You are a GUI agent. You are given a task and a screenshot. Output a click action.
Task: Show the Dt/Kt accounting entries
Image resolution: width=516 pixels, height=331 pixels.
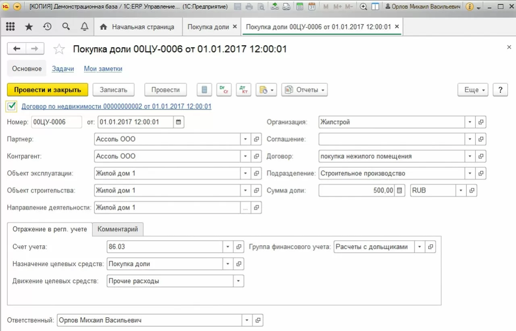pos(243,90)
